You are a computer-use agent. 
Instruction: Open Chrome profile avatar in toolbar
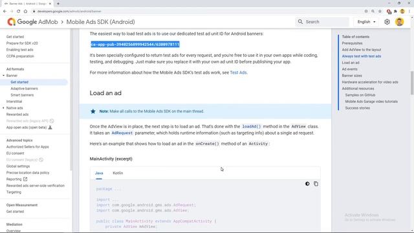[x=402, y=12]
